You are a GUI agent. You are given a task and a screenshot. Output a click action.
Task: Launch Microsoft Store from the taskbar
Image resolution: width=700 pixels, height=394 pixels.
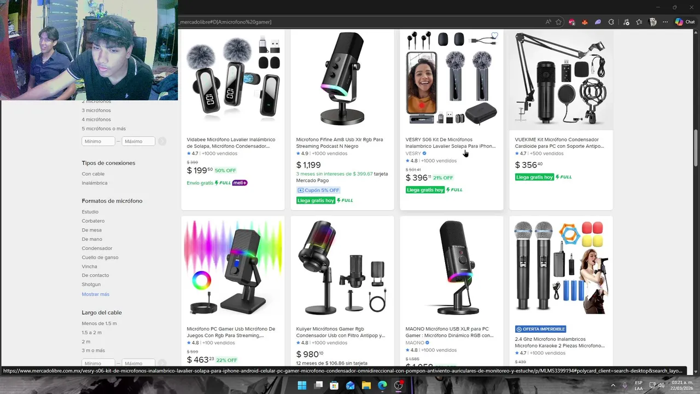(x=334, y=385)
